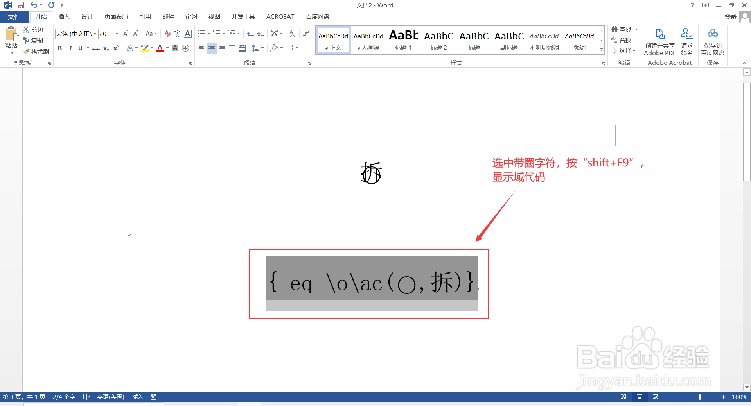Image resolution: width=751 pixels, height=406 pixels.
Task: Click the Copy (复制) button
Action: (x=33, y=41)
